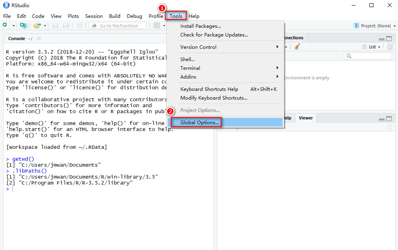Switch to the Viewer tab
The height and width of the screenshot is (250, 398).
pyautogui.click(x=306, y=118)
